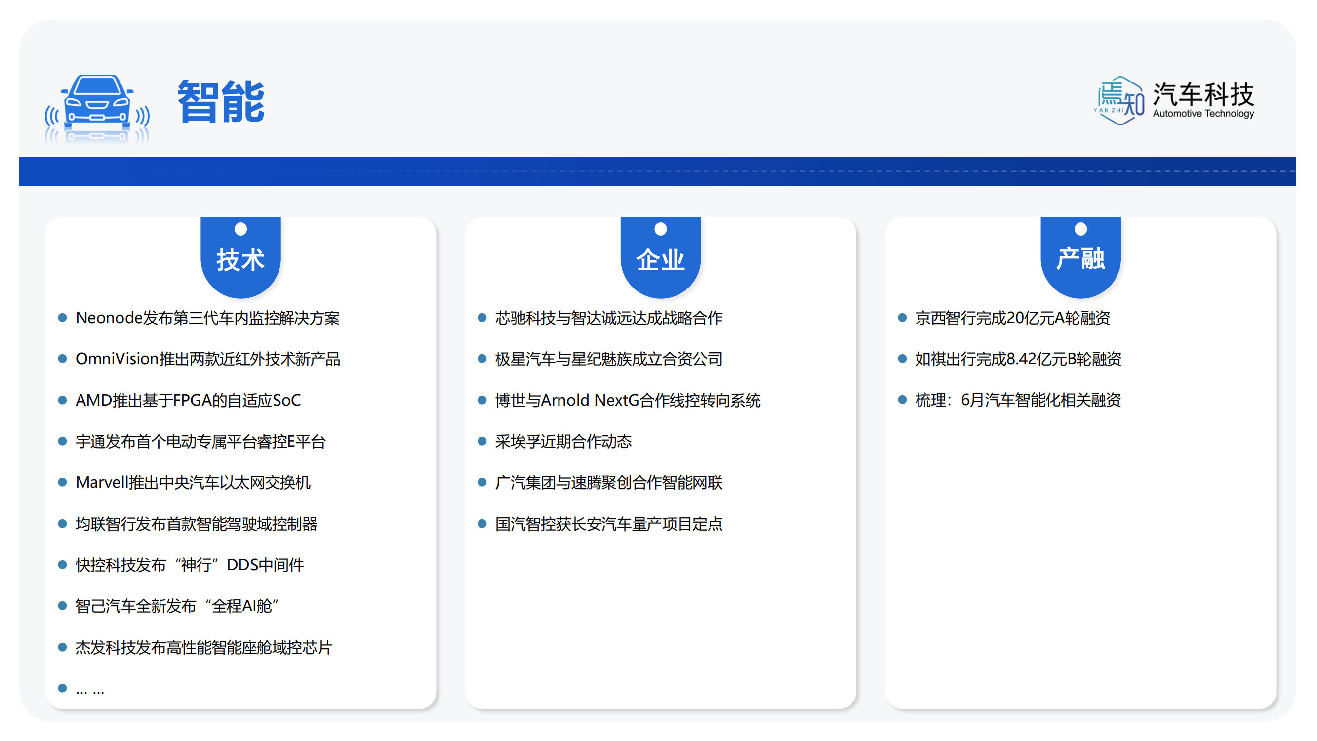
Task: Open 宇通发布首个电动专属平台睿控E平台 item
Action: coord(200,441)
